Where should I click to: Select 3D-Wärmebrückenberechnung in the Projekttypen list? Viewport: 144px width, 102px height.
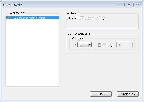[x=33, y=18]
